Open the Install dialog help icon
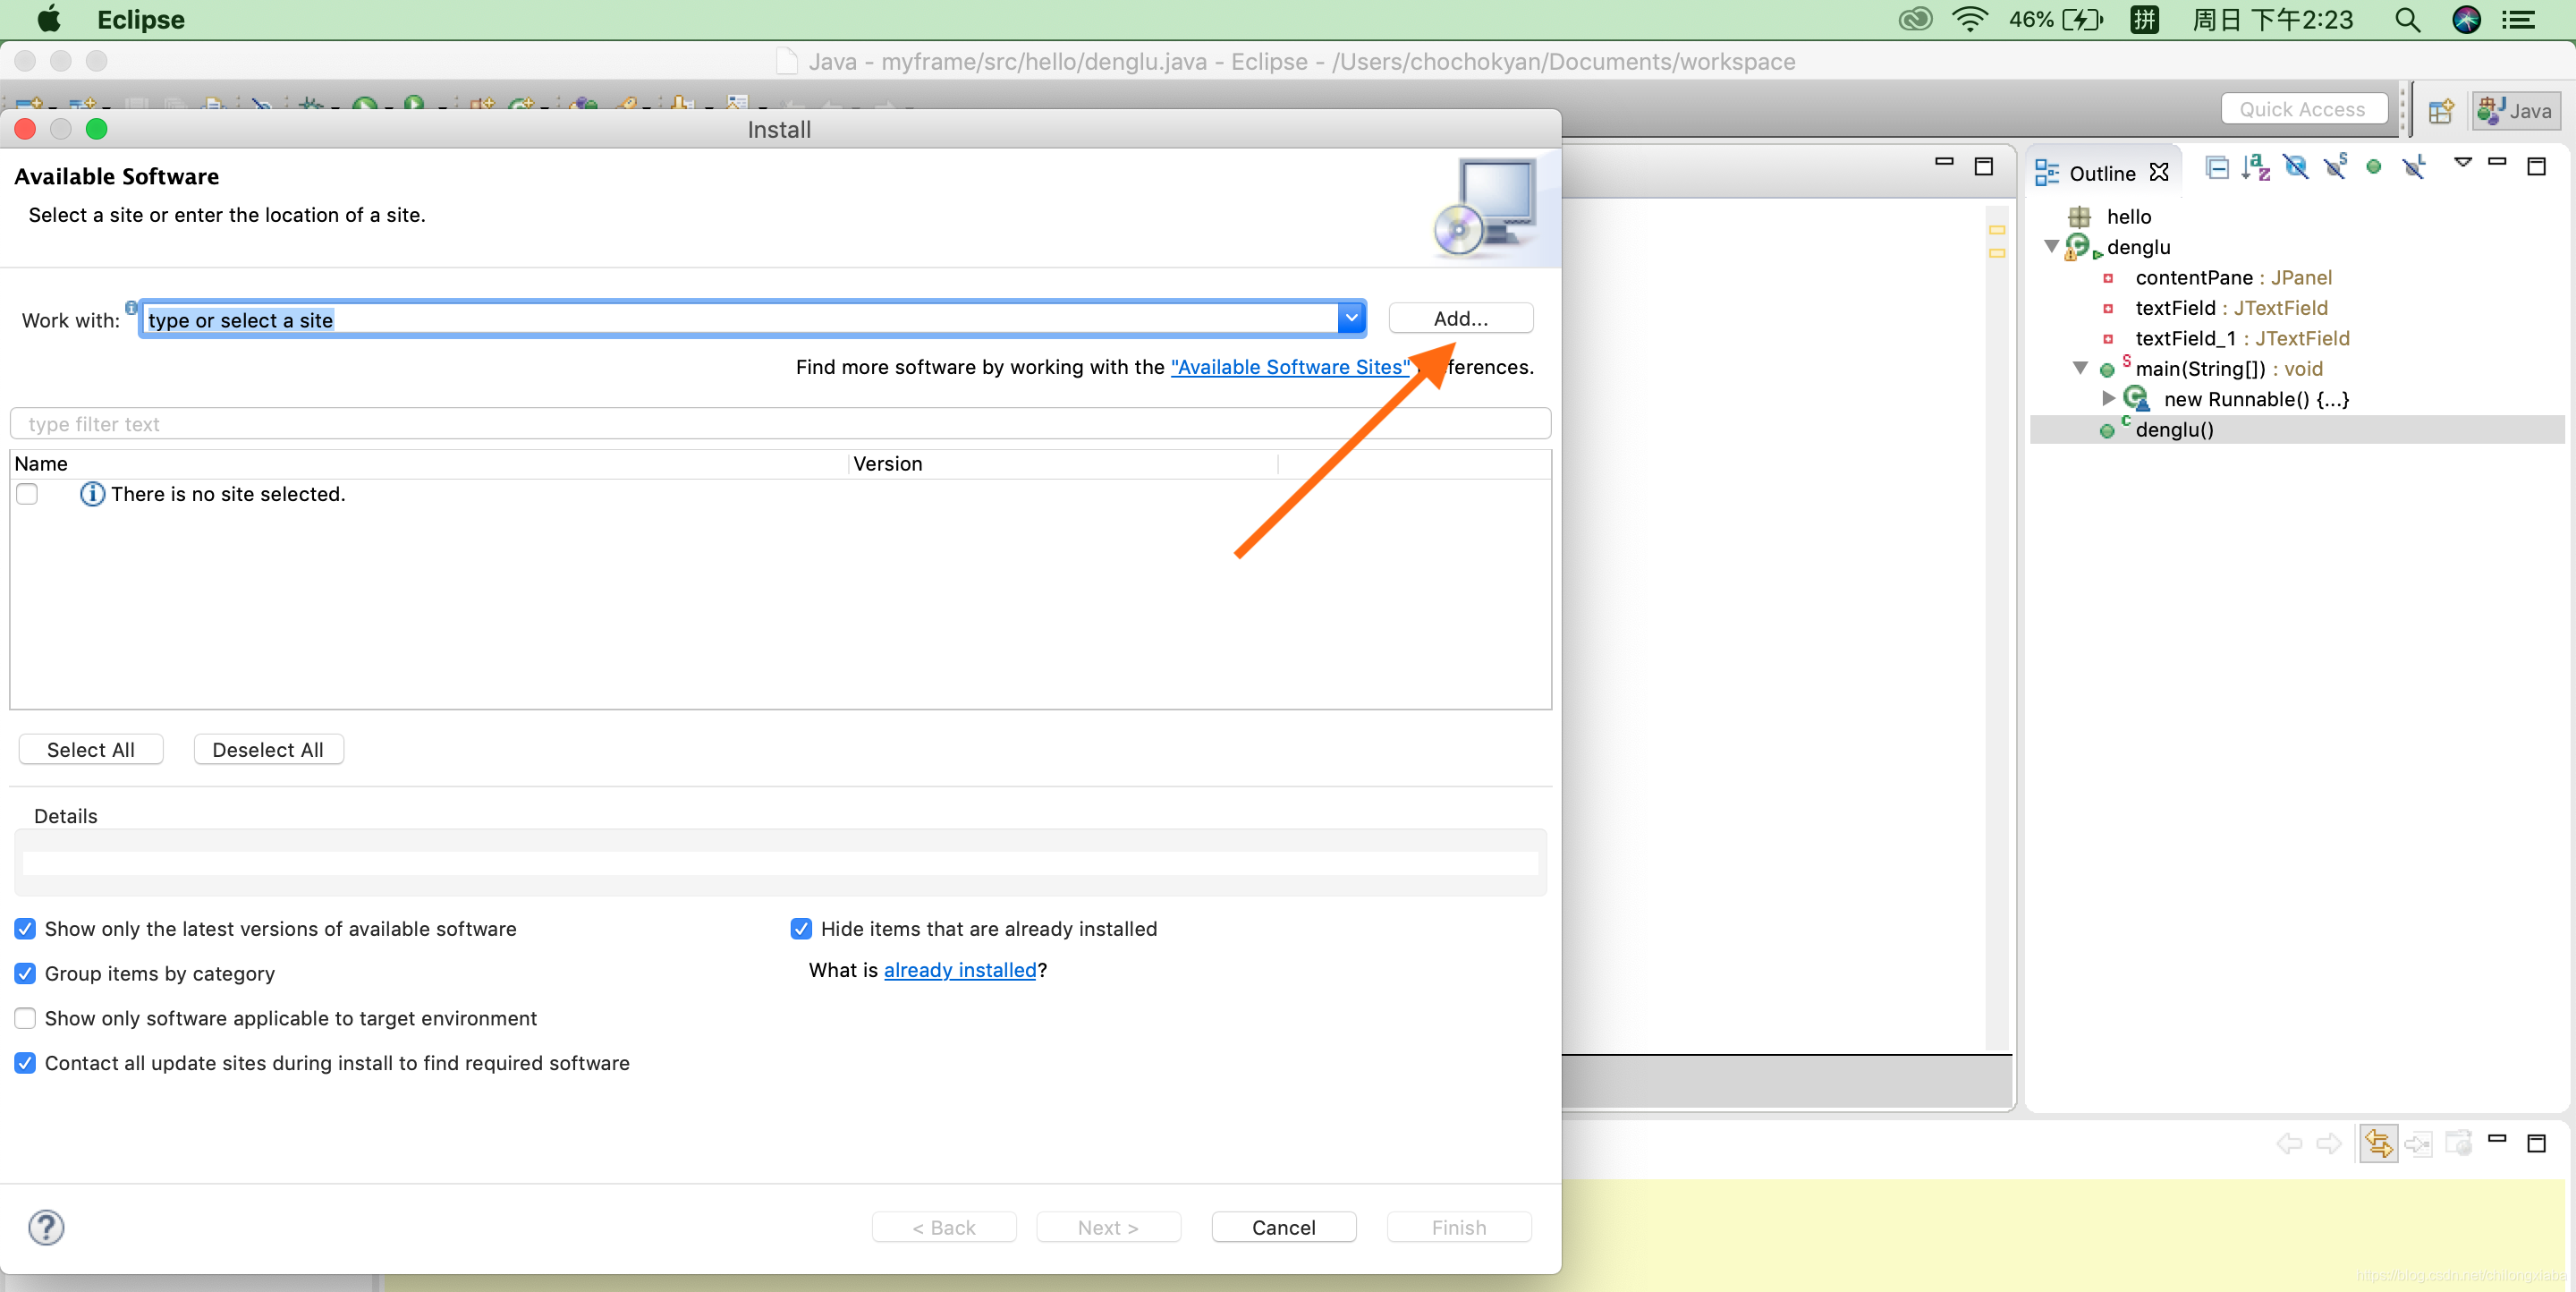2576x1292 pixels. click(x=46, y=1227)
